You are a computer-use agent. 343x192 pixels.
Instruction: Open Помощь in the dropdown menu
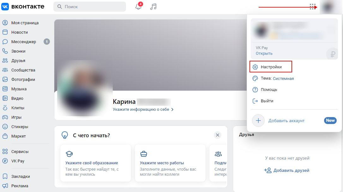pos(269,90)
